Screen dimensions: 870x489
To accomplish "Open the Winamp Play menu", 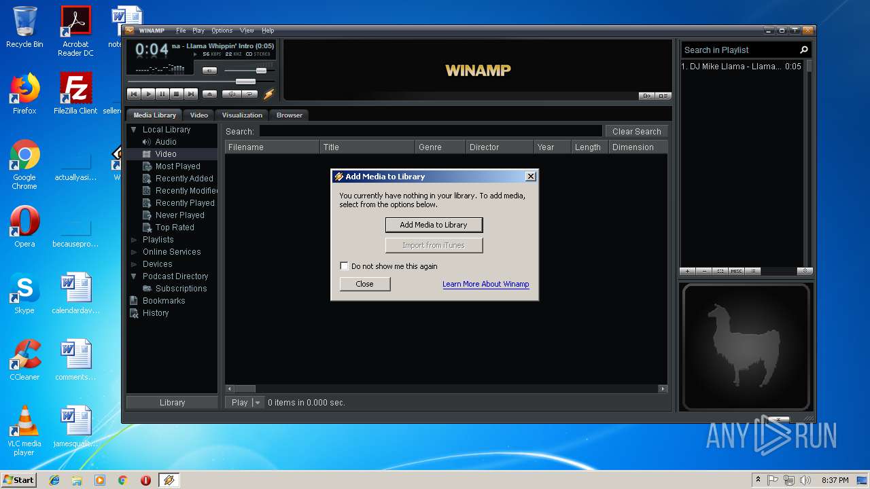I will pyautogui.click(x=198, y=31).
